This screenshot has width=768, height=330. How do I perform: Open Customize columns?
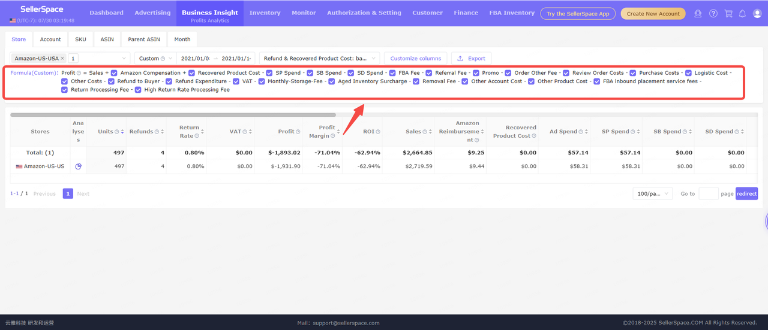(x=415, y=58)
